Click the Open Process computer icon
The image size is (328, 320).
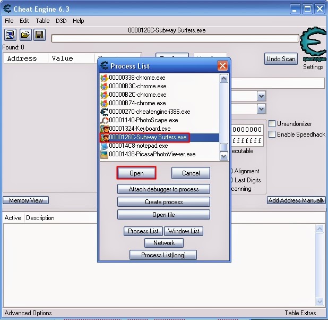(x=10, y=35)
